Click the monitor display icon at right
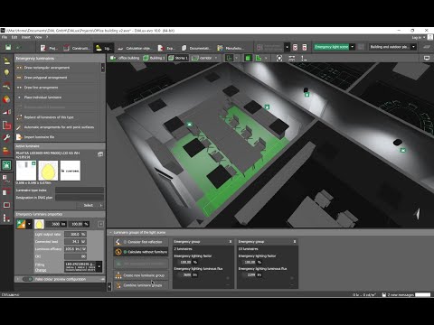434x325 pixels. pos(427,58)
